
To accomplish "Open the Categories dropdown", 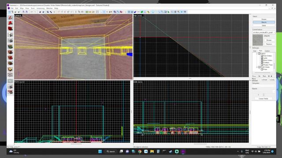I will point(263,86).
